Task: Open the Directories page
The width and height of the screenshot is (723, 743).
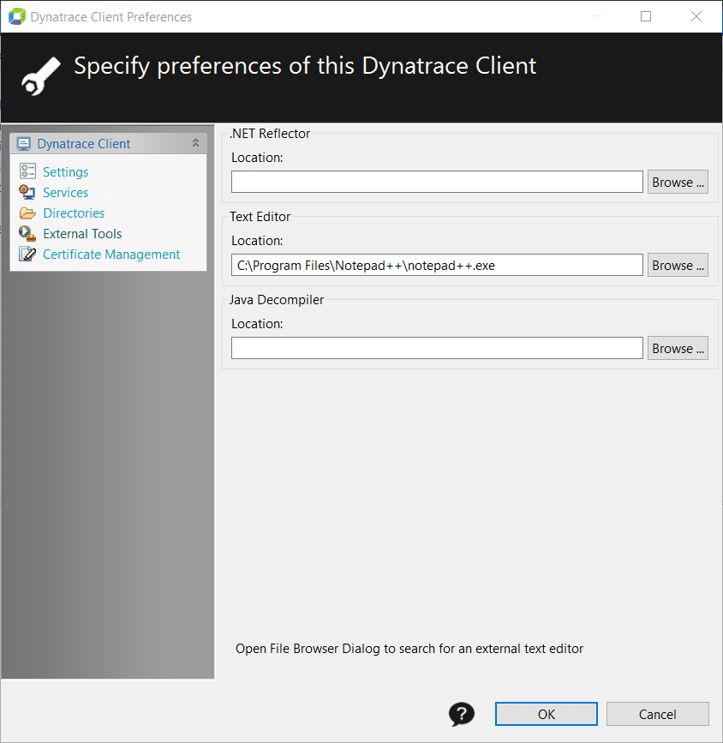Action: tap(74, 213)
